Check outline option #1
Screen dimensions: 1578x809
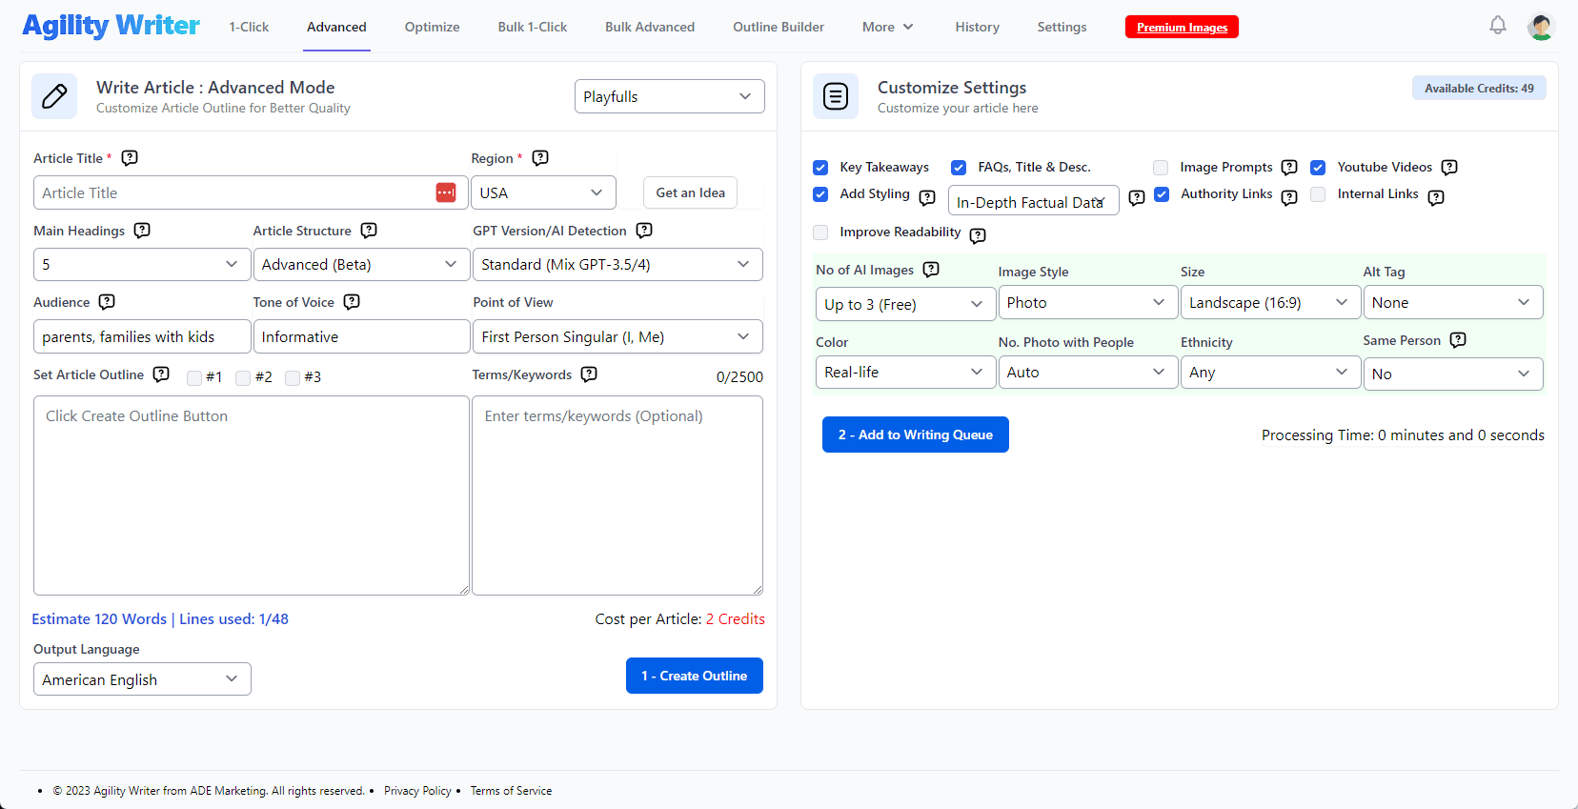click(x=194, y=378)
